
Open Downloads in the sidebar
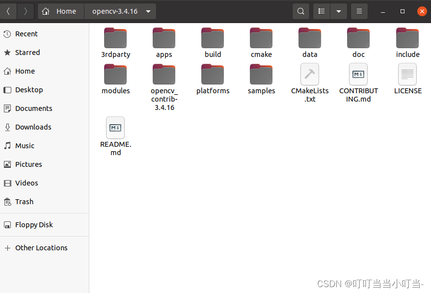(x=44, y=127)
